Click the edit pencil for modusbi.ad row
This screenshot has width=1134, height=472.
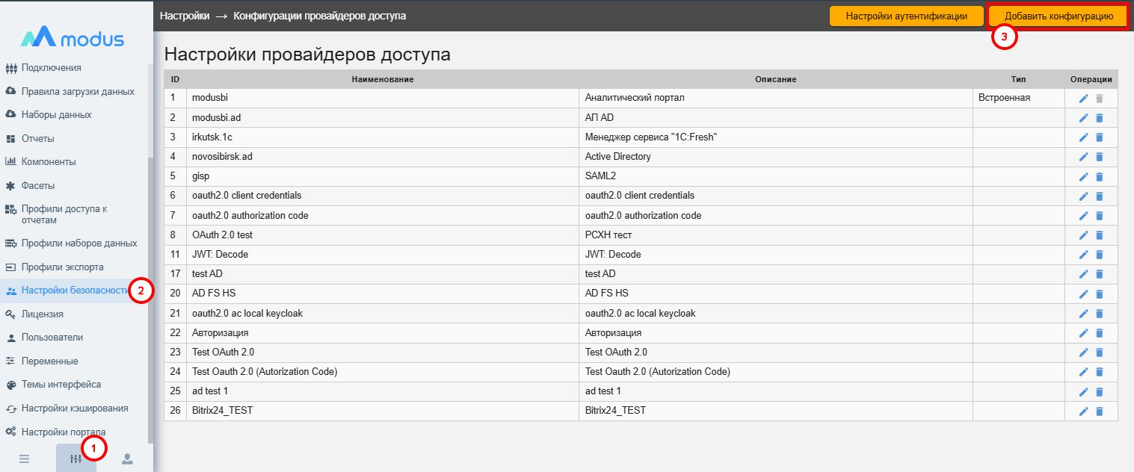1083,118
